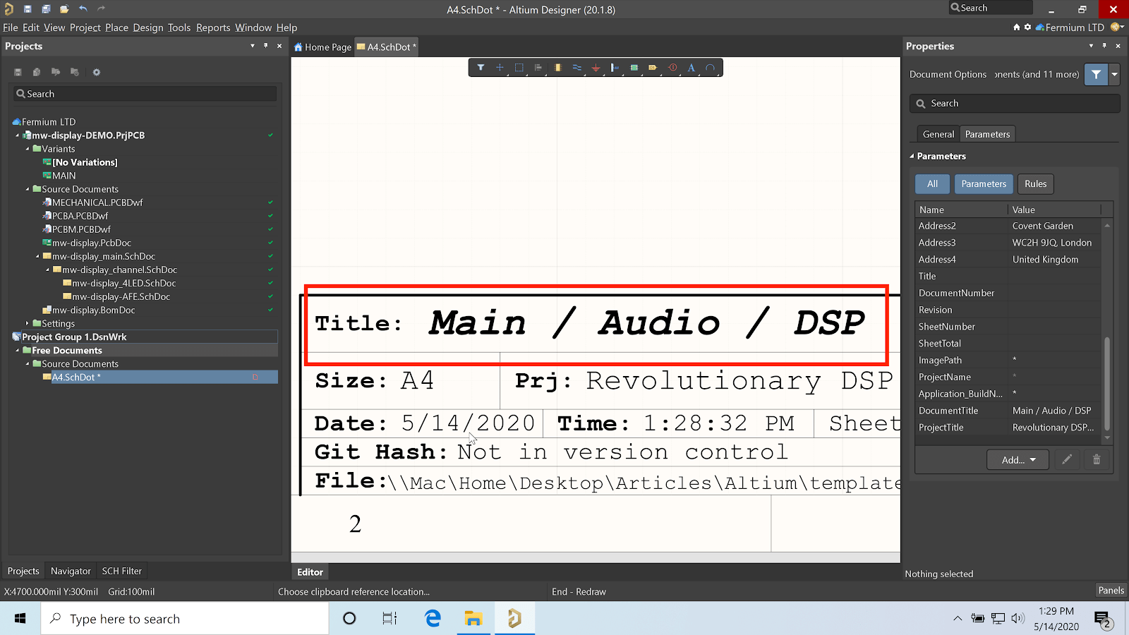
Task: Switch to the General tab in Properties
Action: click(938, 134)
